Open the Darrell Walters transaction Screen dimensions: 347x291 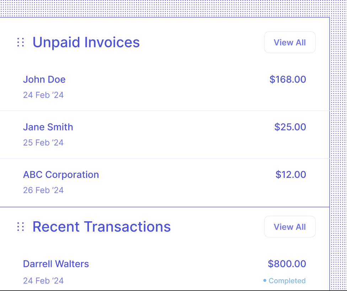click(56, 264)
